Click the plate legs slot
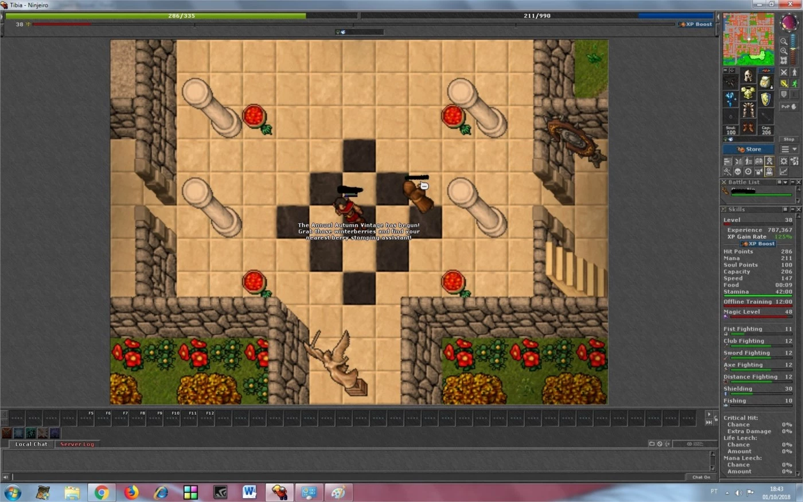The height and width of the screenshot is (502, 803). 749,110
